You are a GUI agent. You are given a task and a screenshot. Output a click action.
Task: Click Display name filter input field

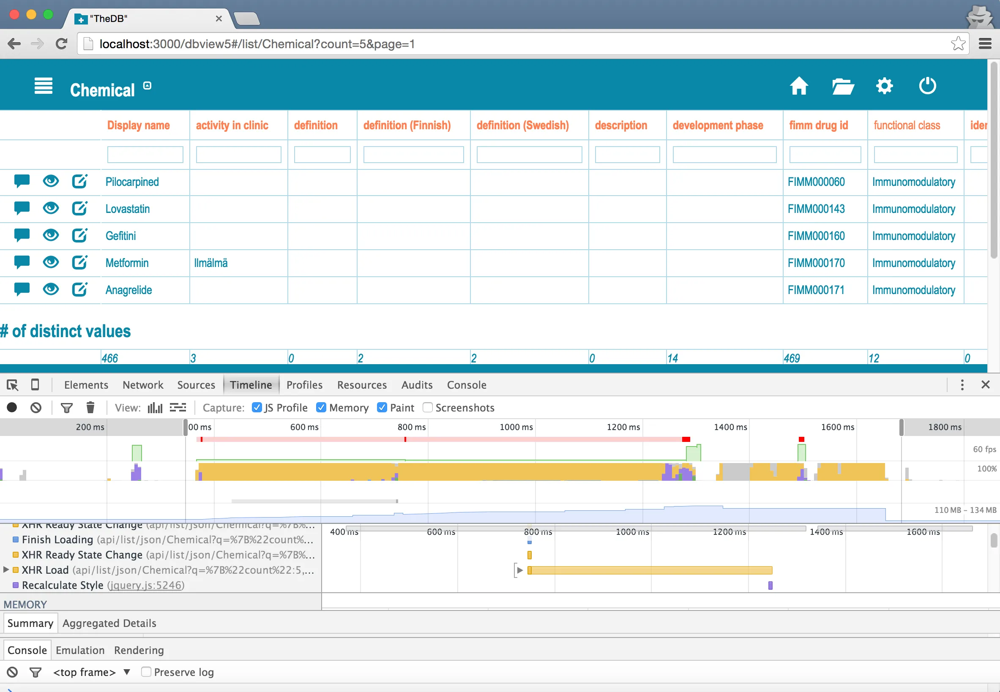point(145,154)
